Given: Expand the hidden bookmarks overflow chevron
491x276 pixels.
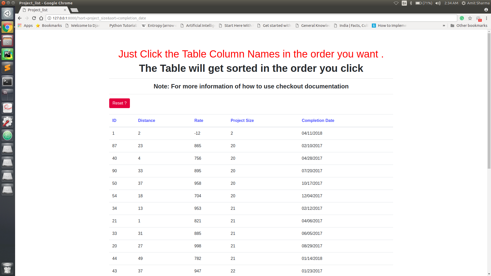Looking at the screenshot, I should click(x=444, y=26).
